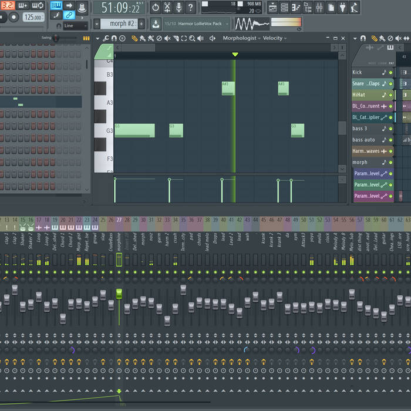Click the help question mark icon
Image resolution: width=411 pixels, height=411 pixels.
[190, 8]
